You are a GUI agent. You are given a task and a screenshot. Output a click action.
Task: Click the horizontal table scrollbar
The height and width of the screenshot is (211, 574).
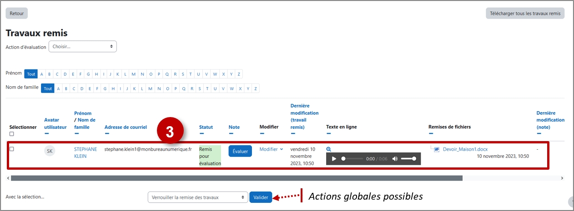tap(237, 178)
